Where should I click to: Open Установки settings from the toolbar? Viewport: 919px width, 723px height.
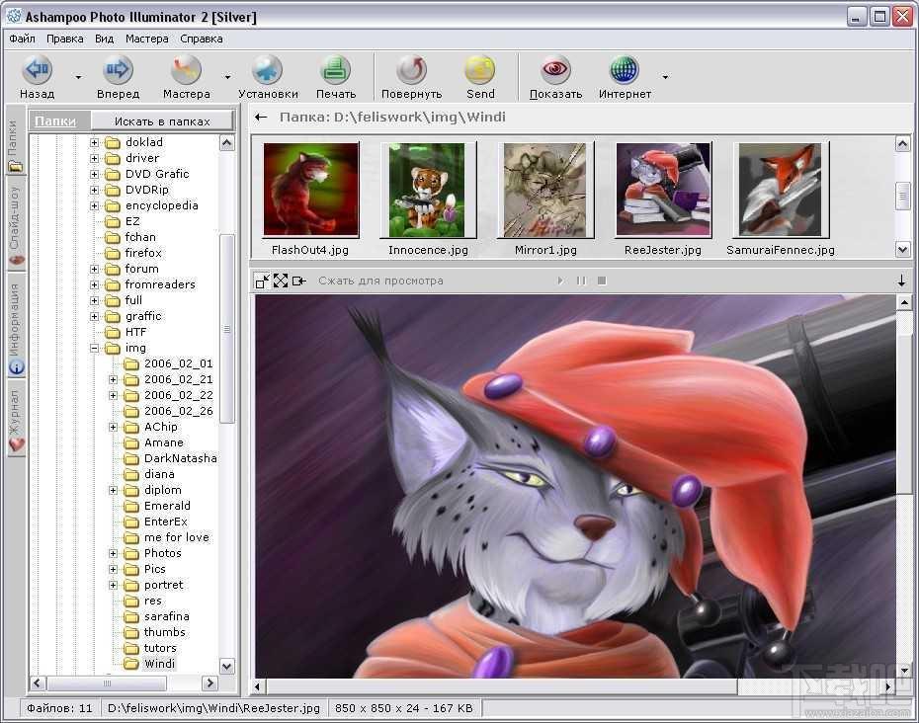(267, 70)
